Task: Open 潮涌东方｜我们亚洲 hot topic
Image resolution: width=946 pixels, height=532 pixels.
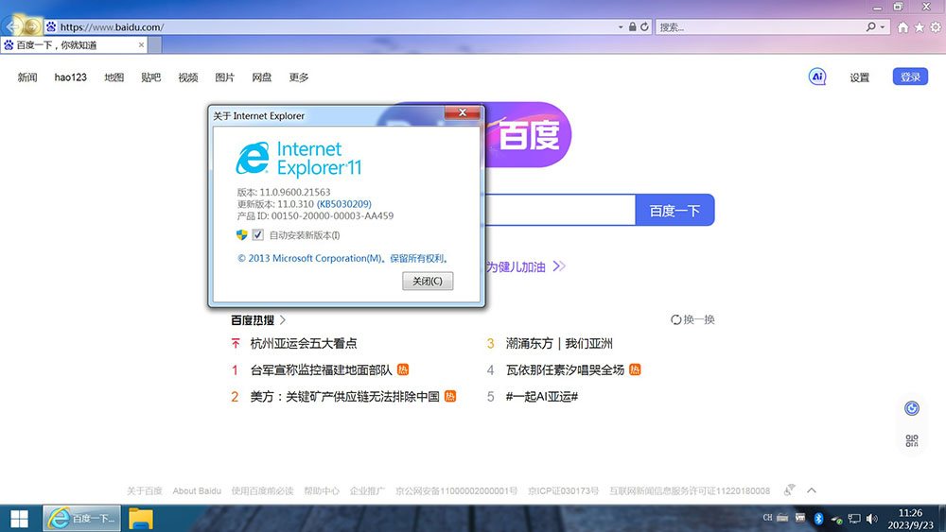Action: (559, 343)
